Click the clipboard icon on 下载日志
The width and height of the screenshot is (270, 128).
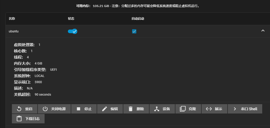pyautogui.click(x=19, y=119)
